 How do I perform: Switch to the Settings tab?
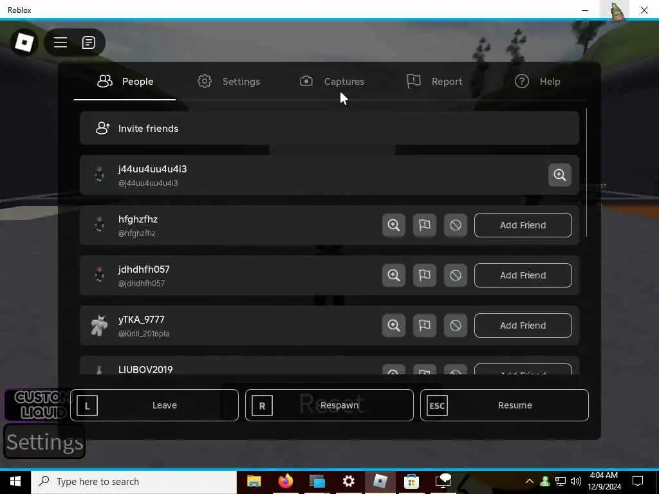228,82
